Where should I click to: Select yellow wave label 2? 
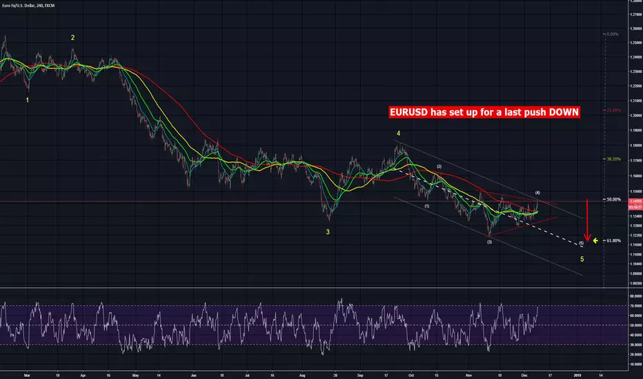click(72, 38)
